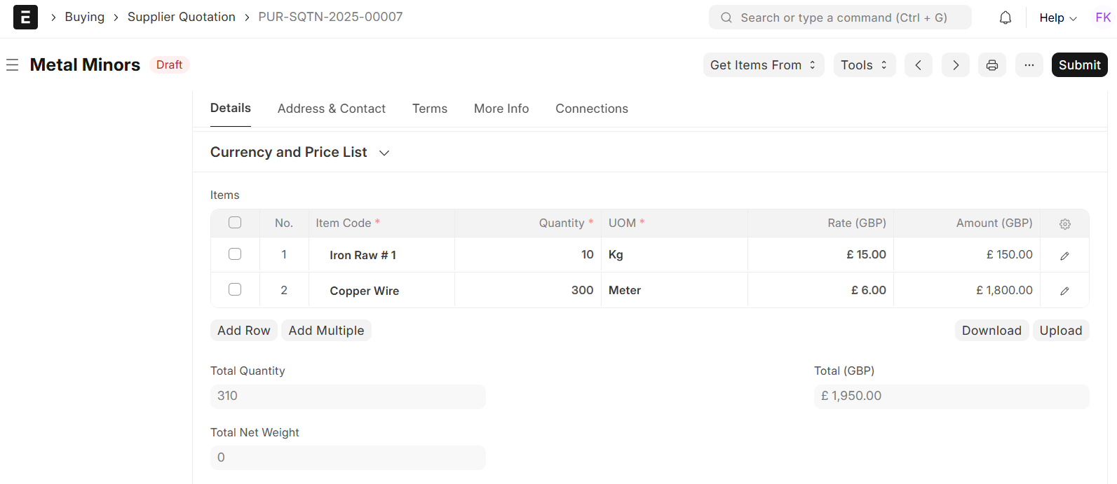
Task: Go to next document arrow
Action: click(x=955, y=65)
